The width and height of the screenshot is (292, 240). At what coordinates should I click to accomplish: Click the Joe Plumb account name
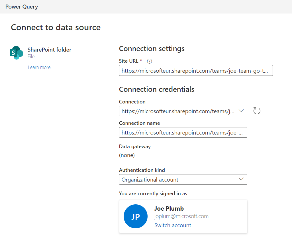coord(169,209)
